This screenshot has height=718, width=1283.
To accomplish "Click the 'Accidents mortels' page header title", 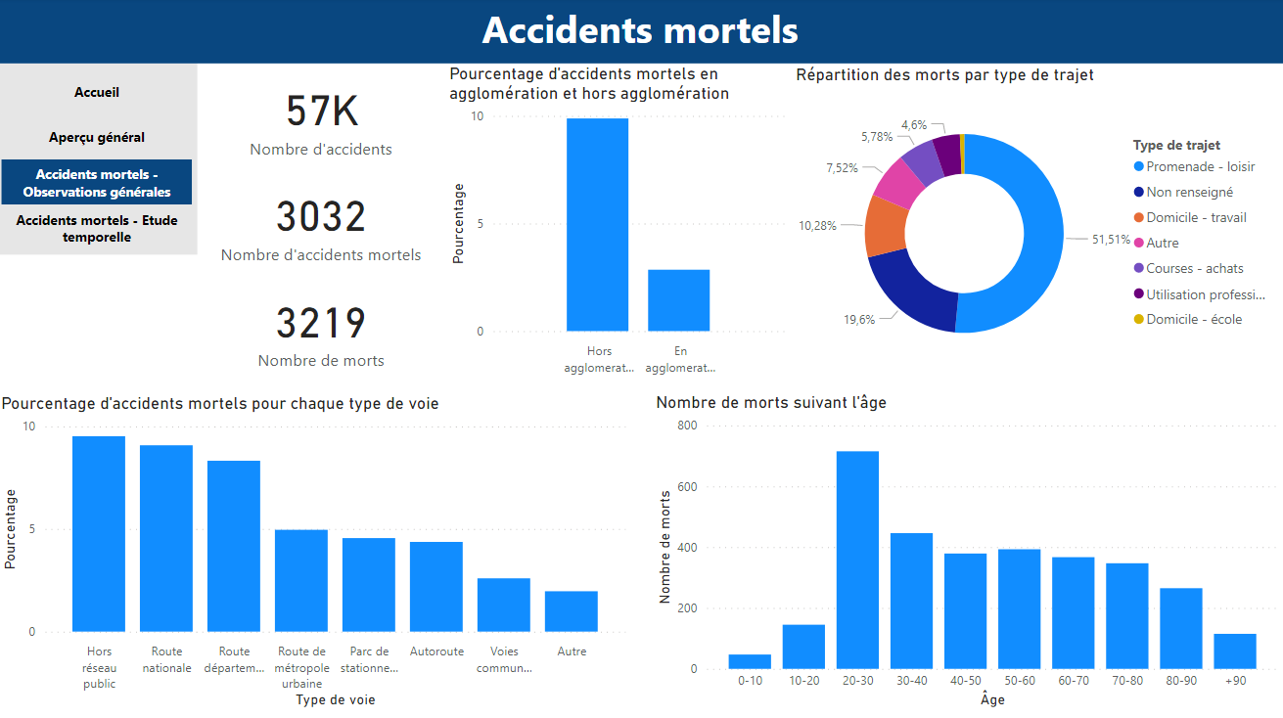I will tap(641, 30).
